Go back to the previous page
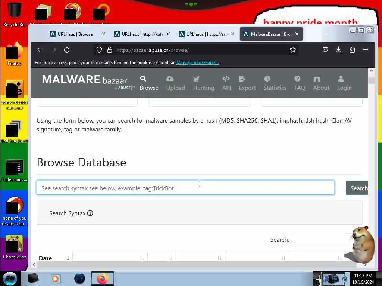 40,50
